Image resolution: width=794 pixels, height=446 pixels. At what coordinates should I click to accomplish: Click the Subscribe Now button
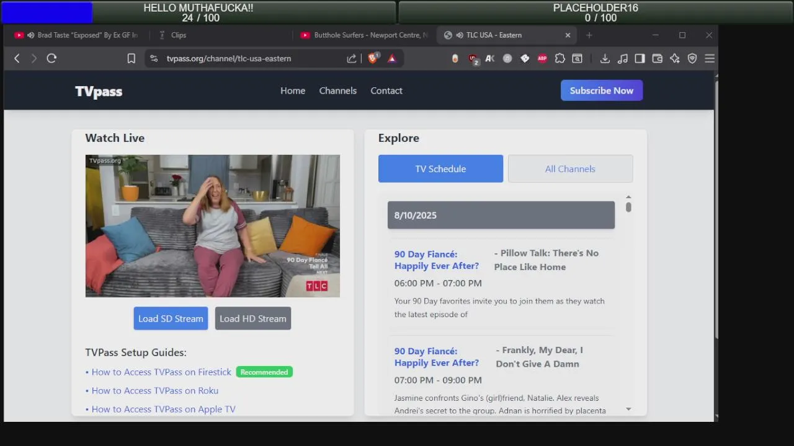(602, 90)
